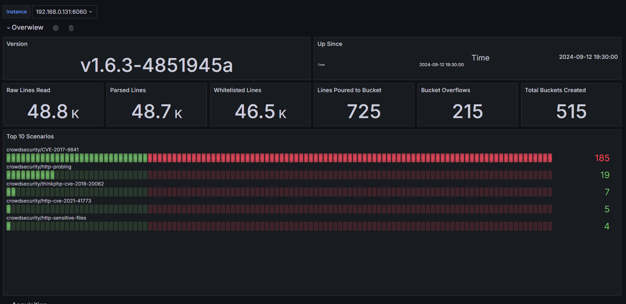Delete the Overview row using the trash icon

71,28
